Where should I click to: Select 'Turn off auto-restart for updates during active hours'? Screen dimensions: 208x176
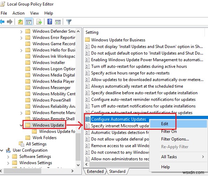point(139,66)
